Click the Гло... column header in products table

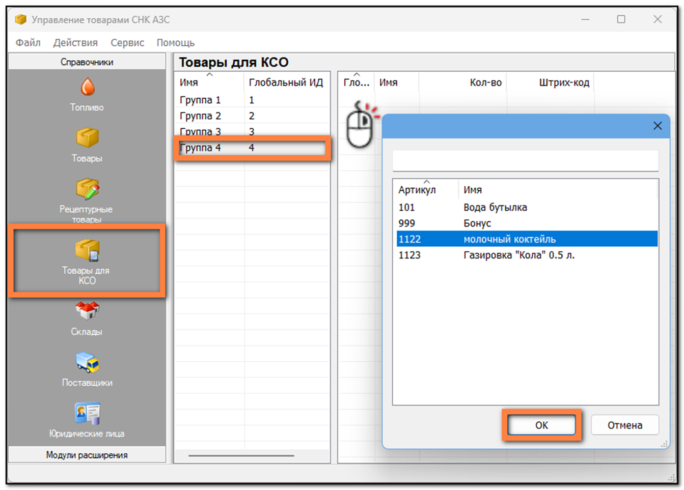(357, 82)
